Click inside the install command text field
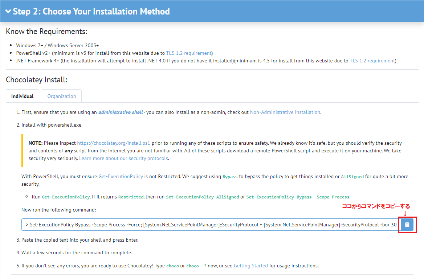Image resolution: width=424 pixels, height=275 pixels. coord(211,225)
